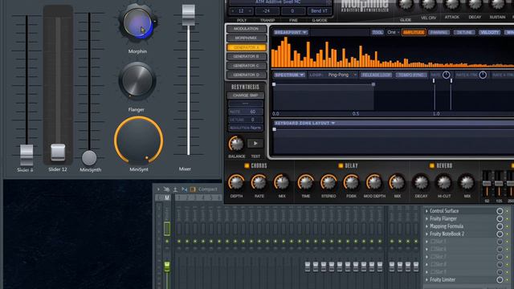Adjust the Chorus Depth knob
This screenshot has height=289, width=514.
(236, 183)
